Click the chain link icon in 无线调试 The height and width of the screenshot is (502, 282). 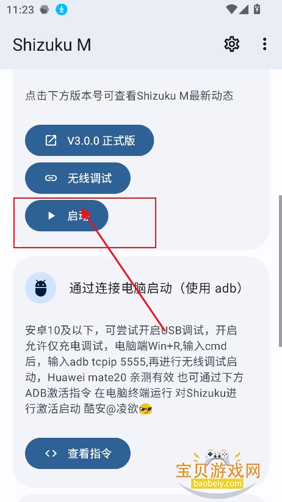[51, 179]
